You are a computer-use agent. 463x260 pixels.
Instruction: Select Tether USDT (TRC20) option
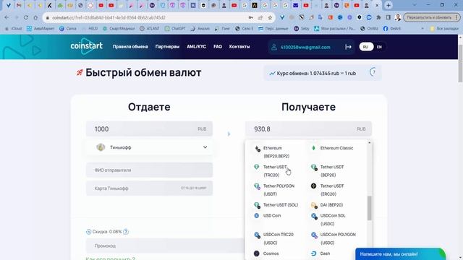pyautogui.click(x=271, y=171)
